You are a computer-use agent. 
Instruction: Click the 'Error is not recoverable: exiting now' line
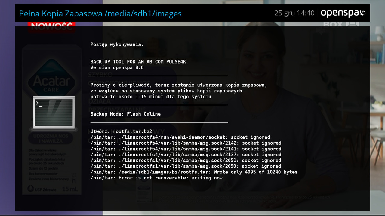[x=156, y=178]
